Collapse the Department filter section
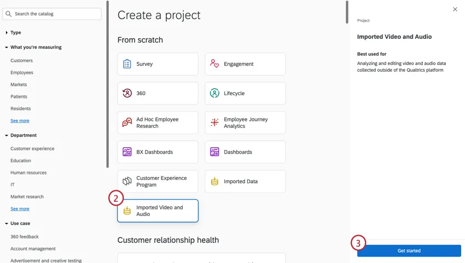Screen dimensions: 465x263 tap(7, 136)
